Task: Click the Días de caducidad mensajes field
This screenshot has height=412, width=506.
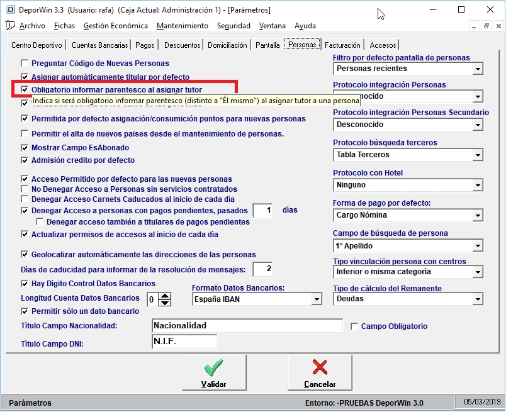Action: point(263,269)
